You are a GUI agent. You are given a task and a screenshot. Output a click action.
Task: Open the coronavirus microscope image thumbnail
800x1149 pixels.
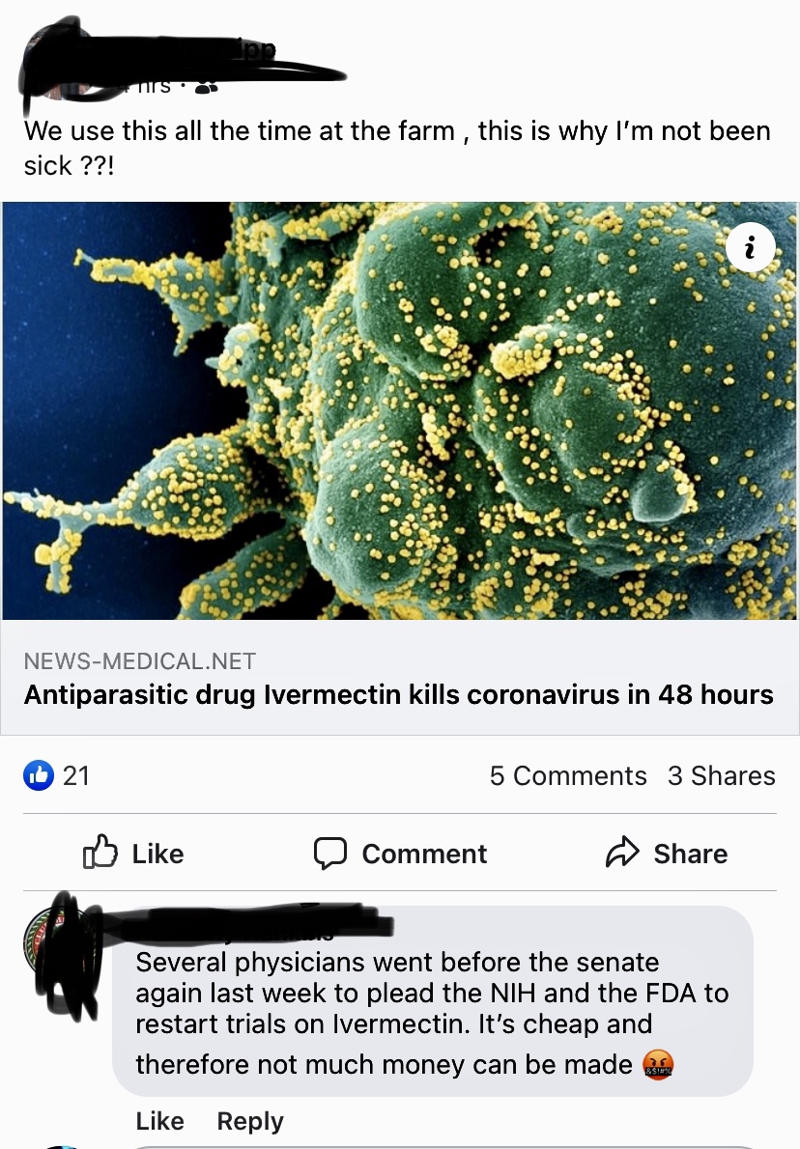point(400,410)
